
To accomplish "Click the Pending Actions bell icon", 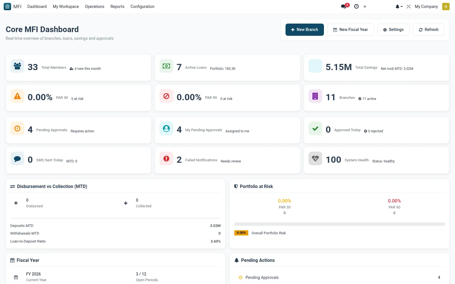I will coord(237,260).
